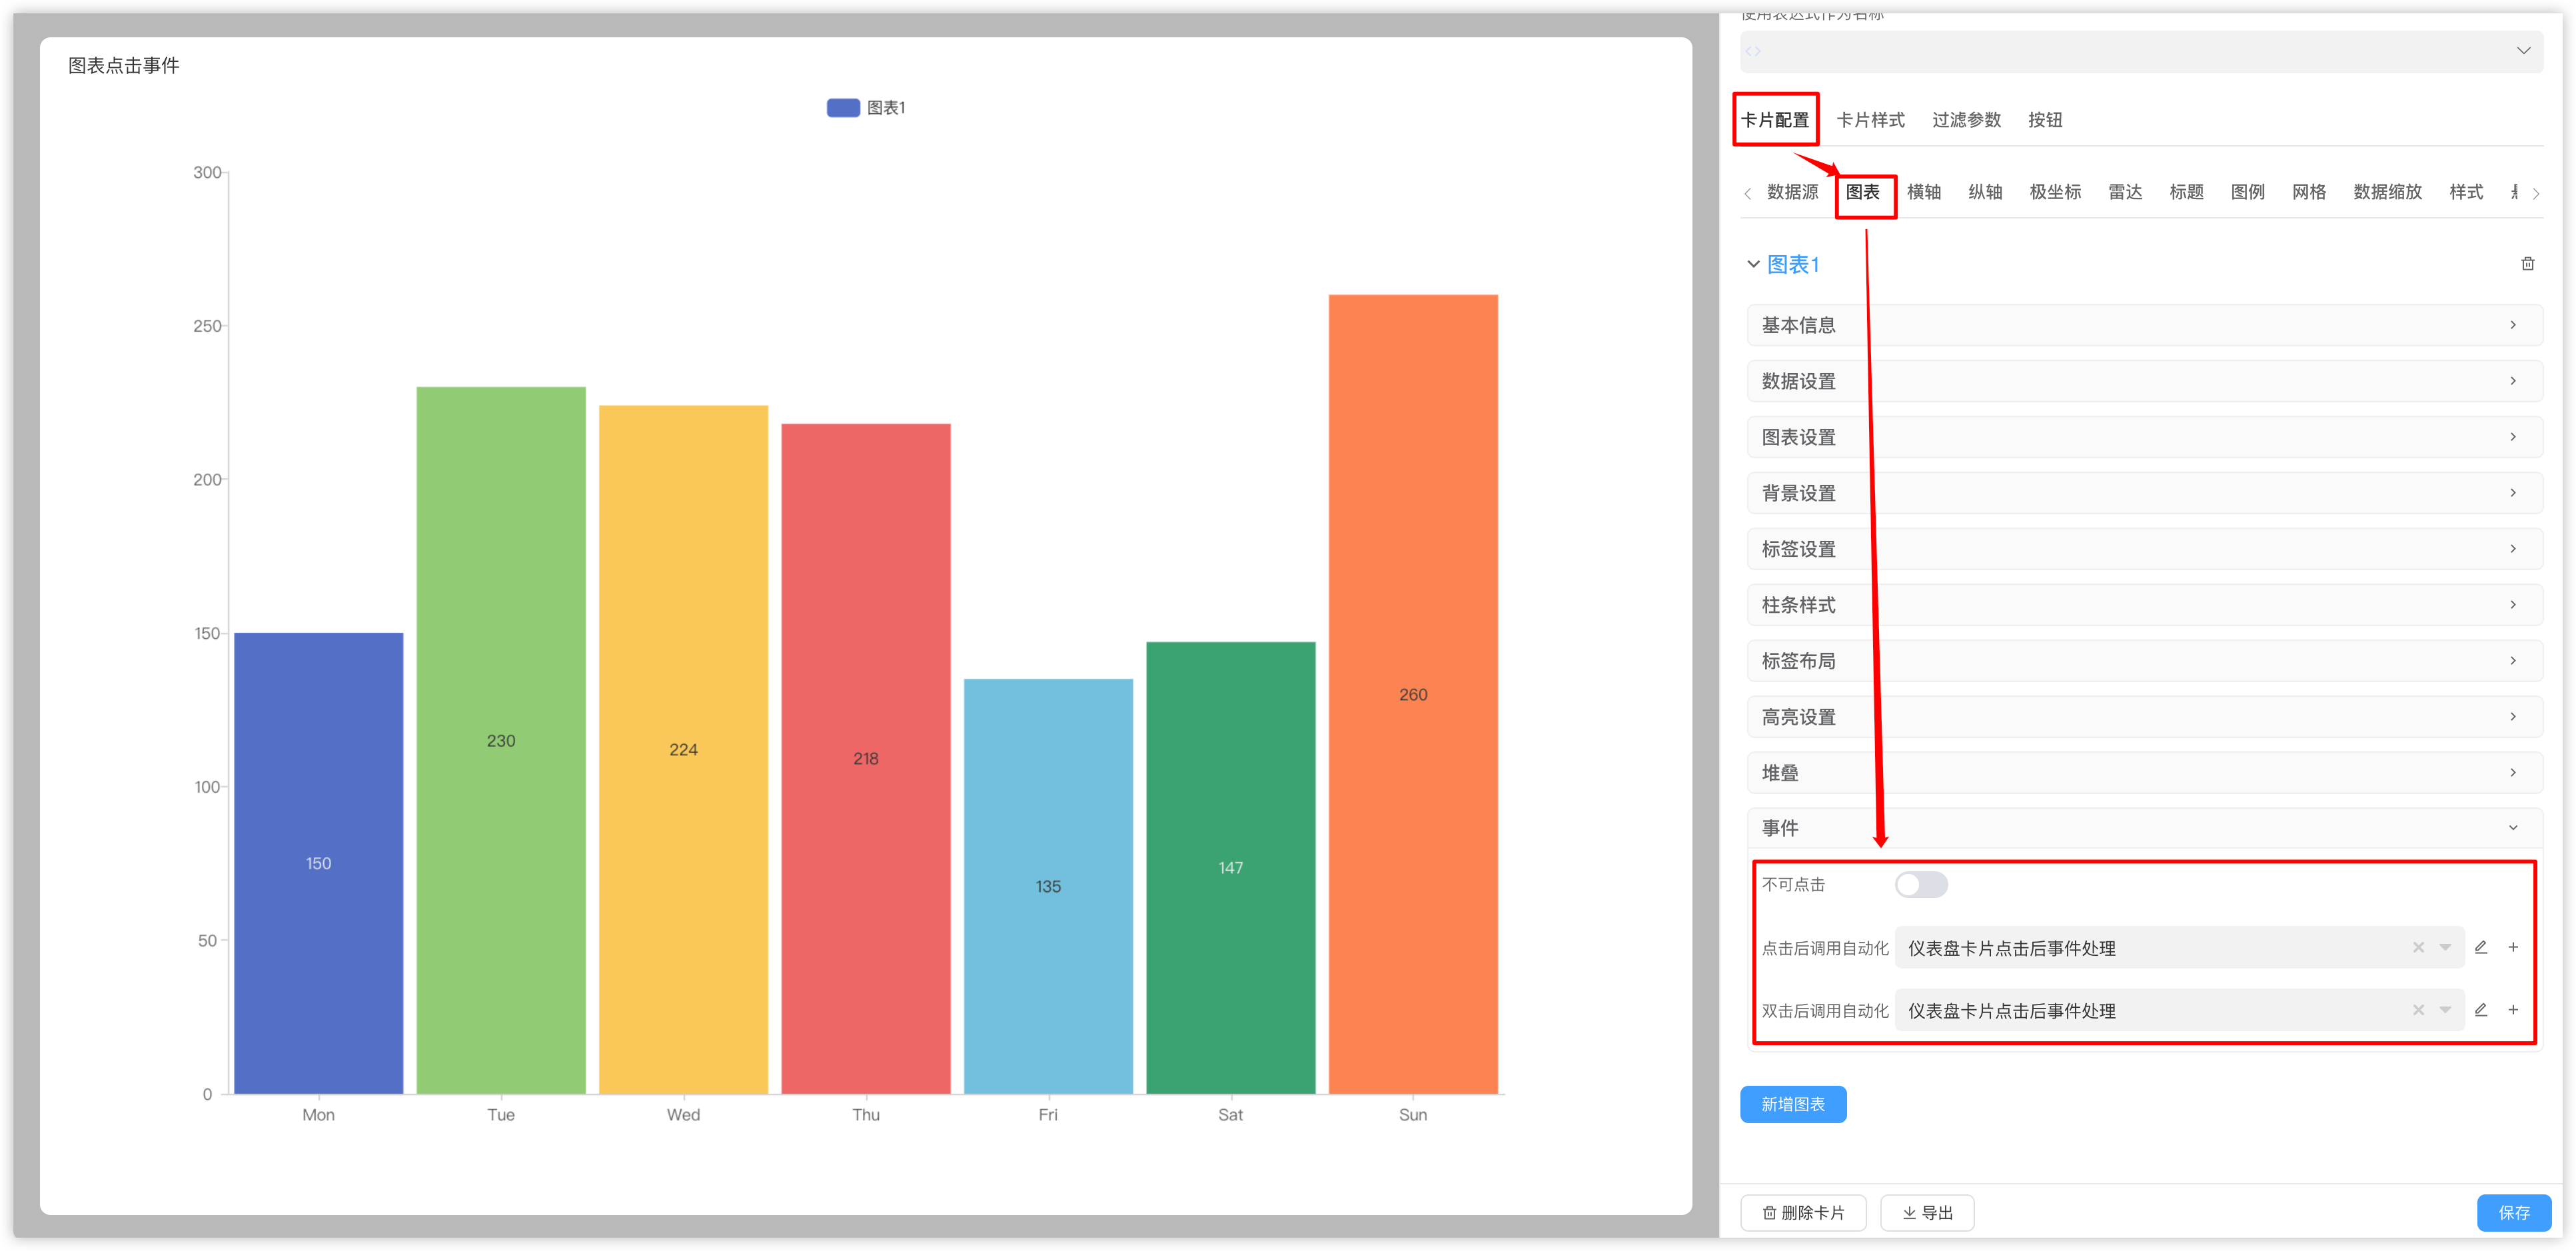Expand the 数据设置 panel
The width and height of the screenshot is (2576, 1251).
(x=2144, y=381)
